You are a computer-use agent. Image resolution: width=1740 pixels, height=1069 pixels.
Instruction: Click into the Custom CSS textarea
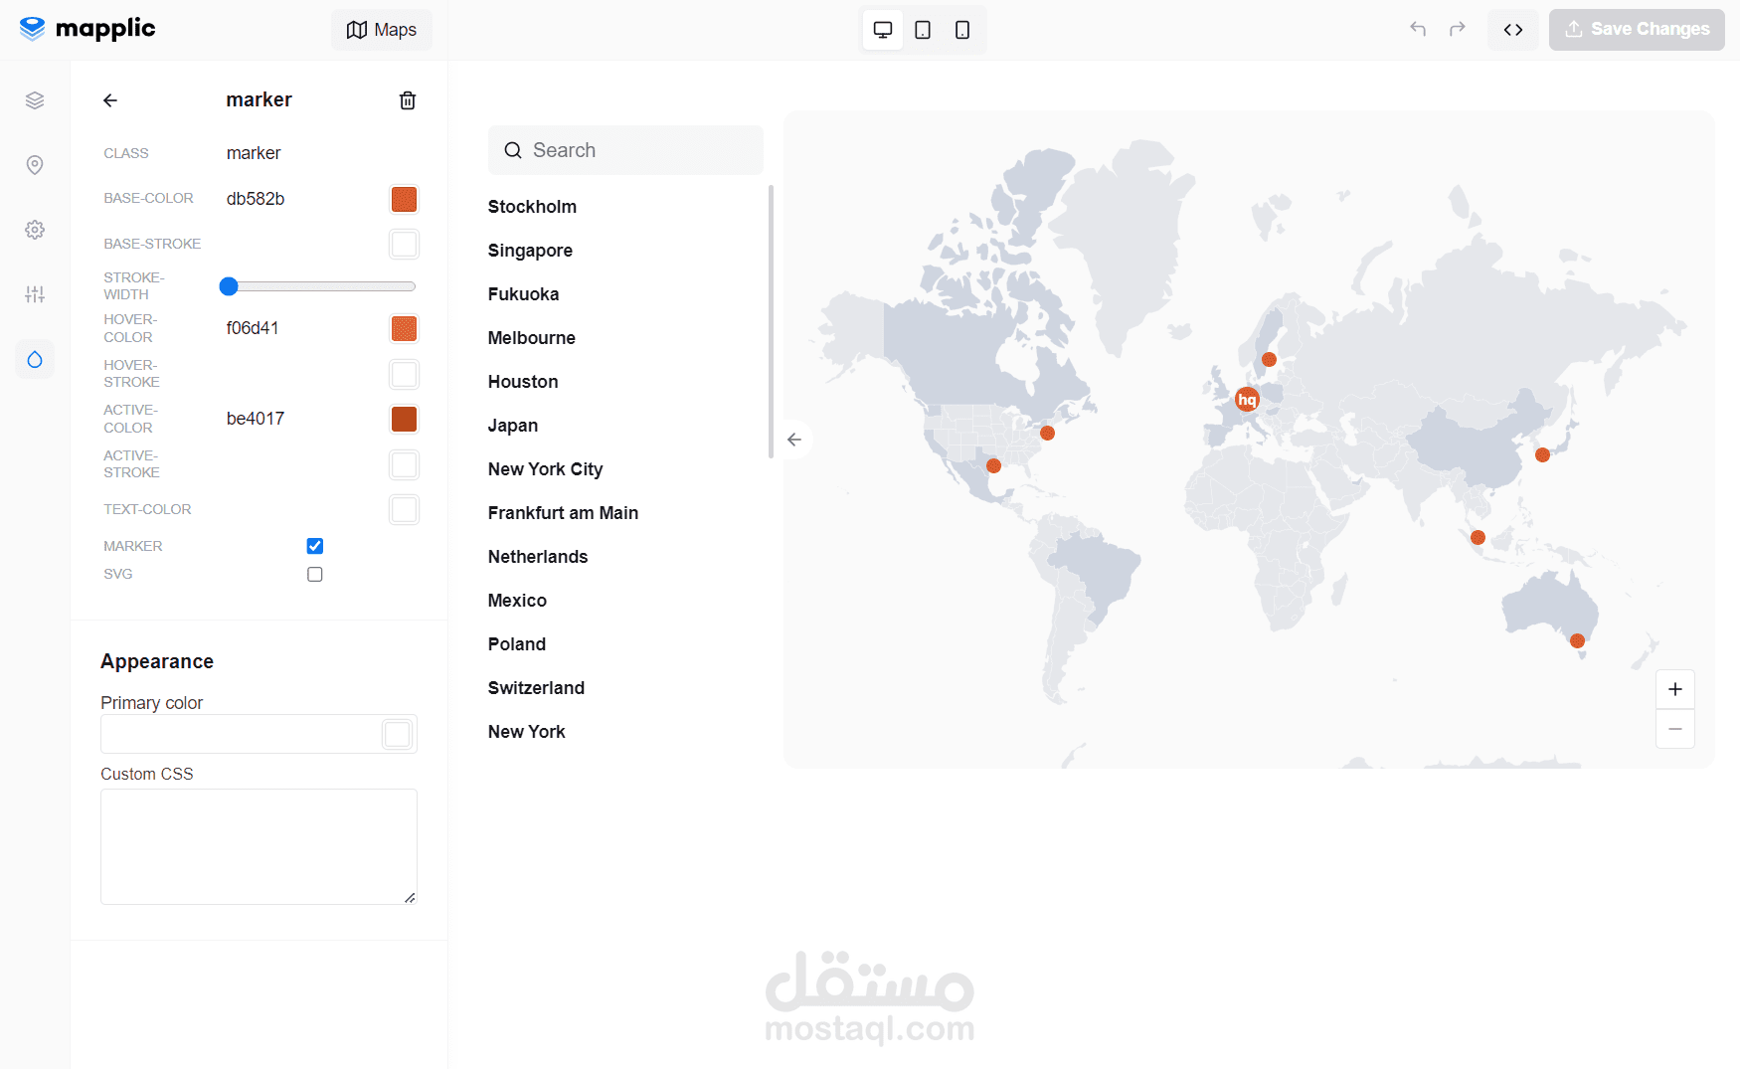point(259,846)
